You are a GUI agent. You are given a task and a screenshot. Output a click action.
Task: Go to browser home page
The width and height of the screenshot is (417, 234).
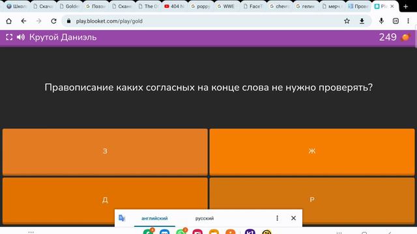click(x=8, y=21)
